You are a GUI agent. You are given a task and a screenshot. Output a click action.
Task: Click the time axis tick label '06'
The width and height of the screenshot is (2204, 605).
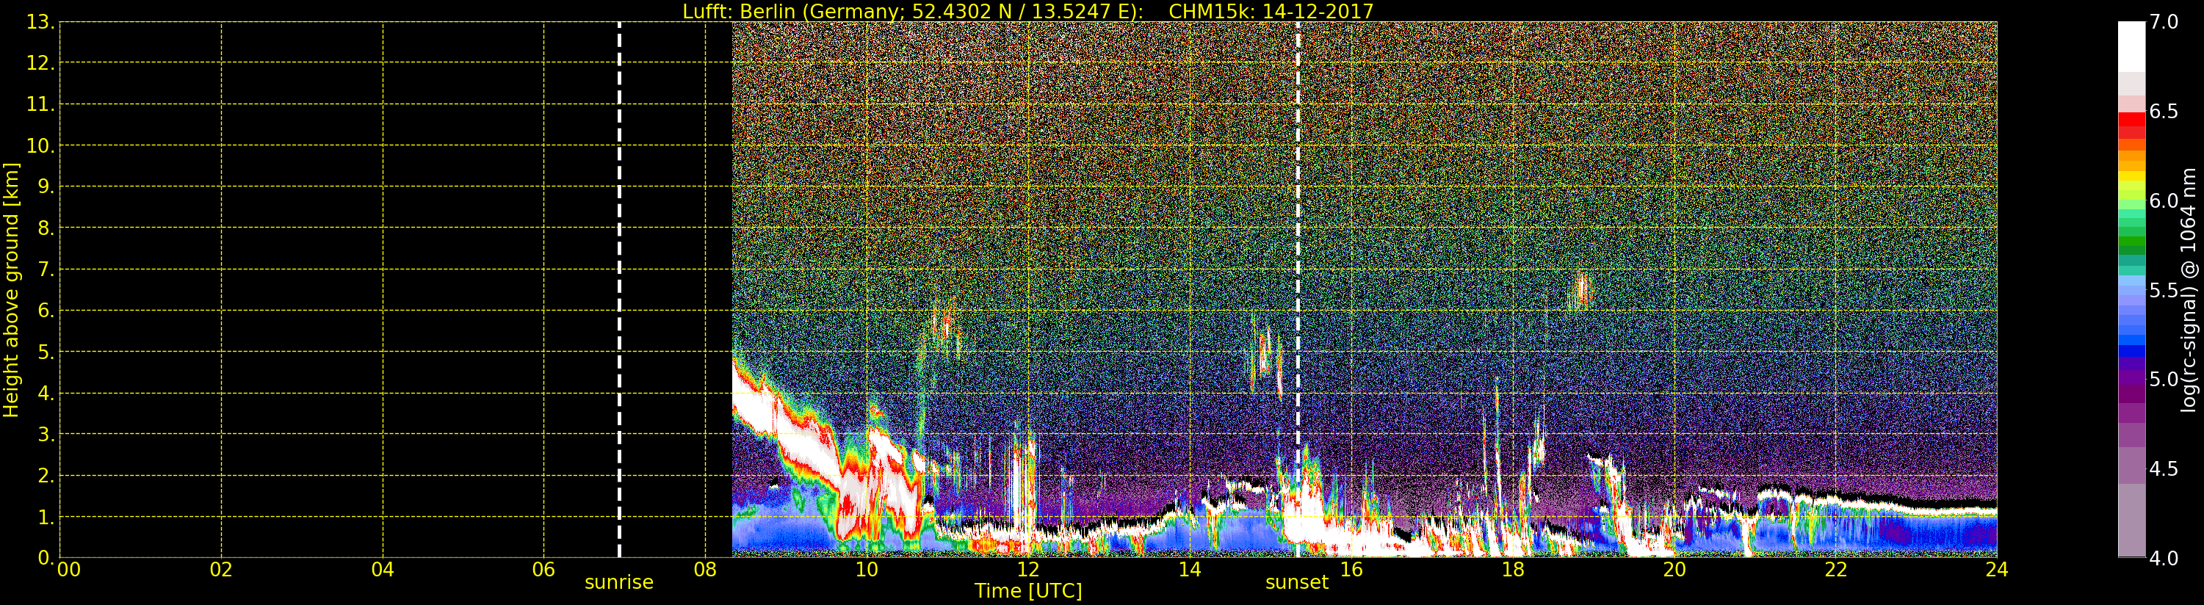click(x=543, y=569)
